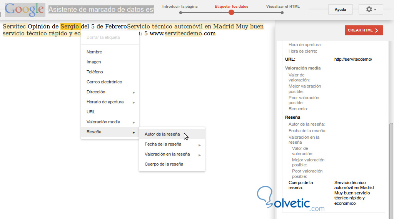Go to the Introducir la página step
394x219 pixels.
[180, 7]
